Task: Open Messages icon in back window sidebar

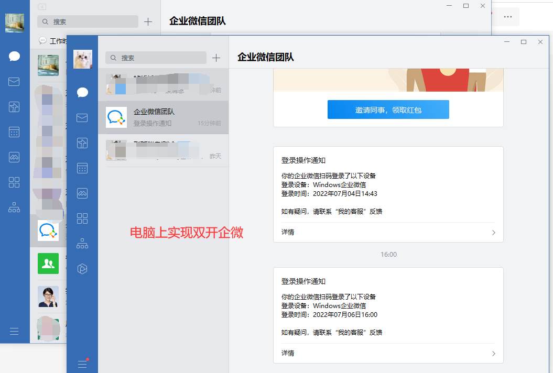Action: coord(14,57)
